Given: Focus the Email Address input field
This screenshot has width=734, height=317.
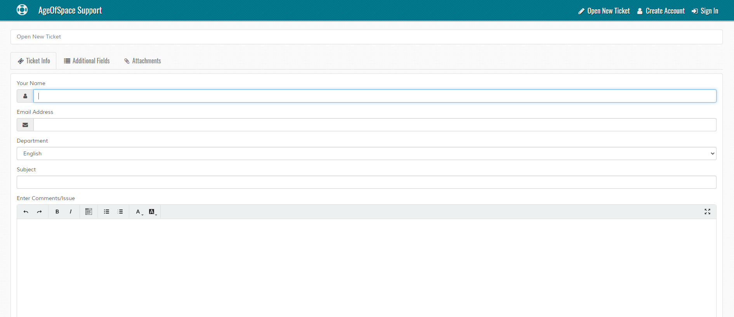Looking at the screenshot, I should click(x=375, y=125).
